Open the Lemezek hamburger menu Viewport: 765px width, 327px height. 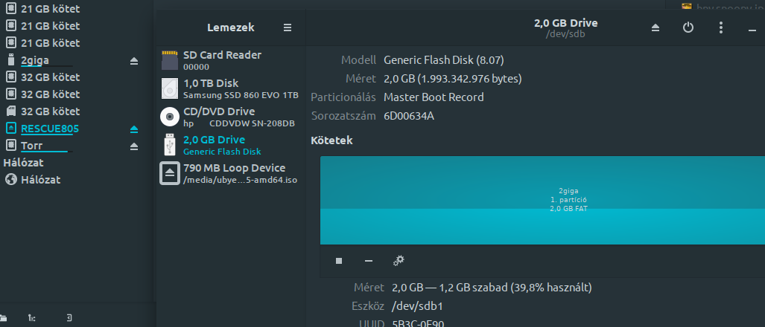[288, 27]
